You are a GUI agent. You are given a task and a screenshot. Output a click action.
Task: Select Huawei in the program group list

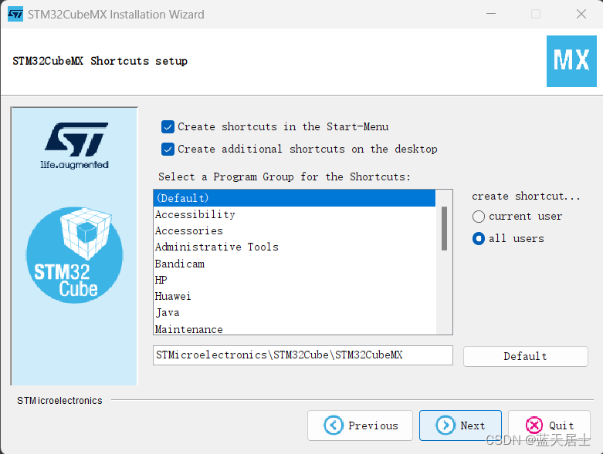click(x=295, y=296)
